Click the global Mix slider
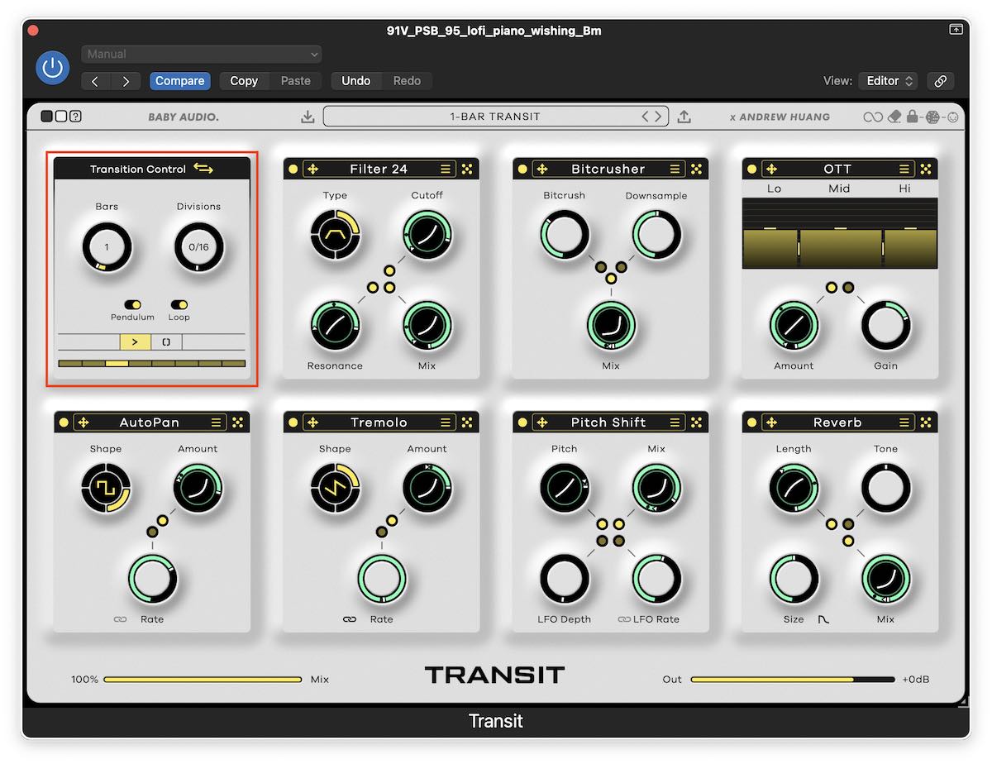992x764 pixels. pos(203,680)
